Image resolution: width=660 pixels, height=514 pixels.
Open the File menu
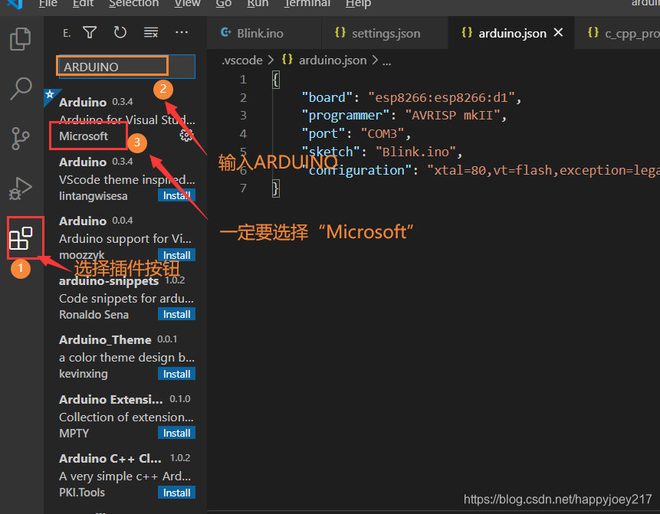pyautogui.click(x=48, y=3)
